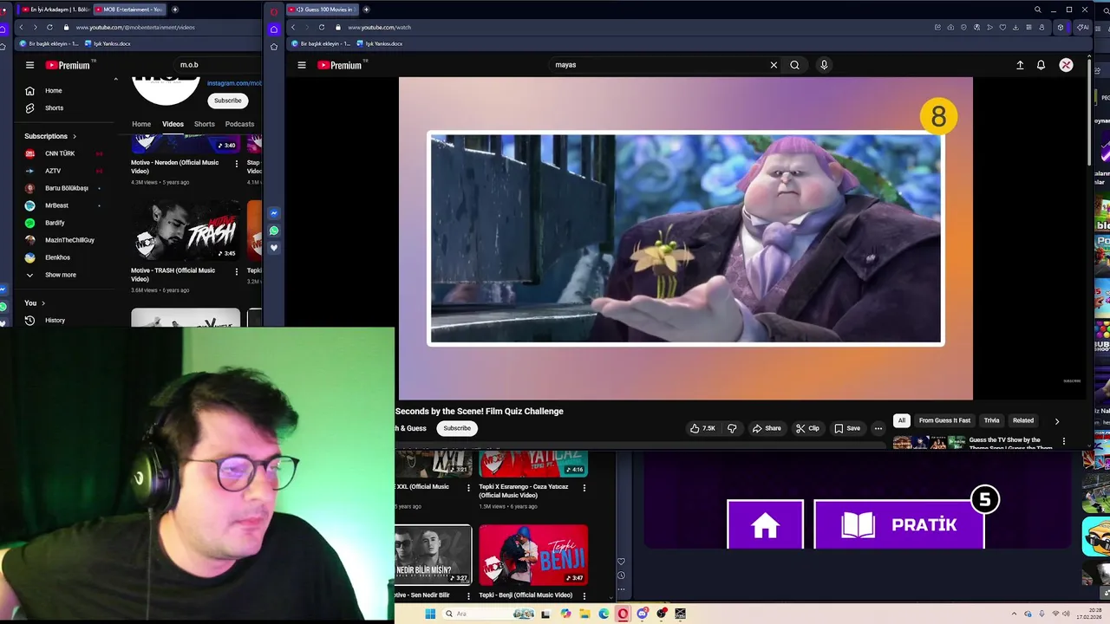Open the account avatar menu in YouTube header

click(x=1066, y=65)
